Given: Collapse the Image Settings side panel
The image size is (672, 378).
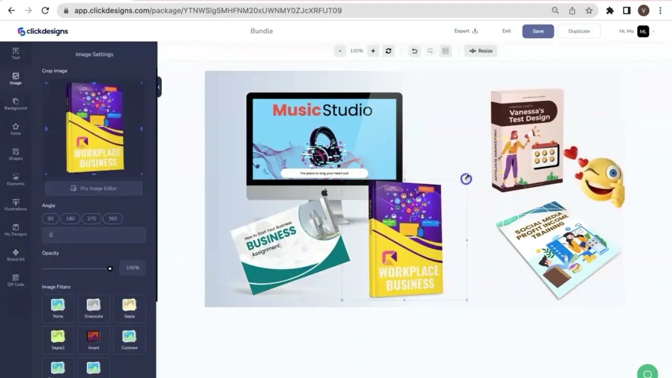Looking at the screenshot, I should coord(159,87).
